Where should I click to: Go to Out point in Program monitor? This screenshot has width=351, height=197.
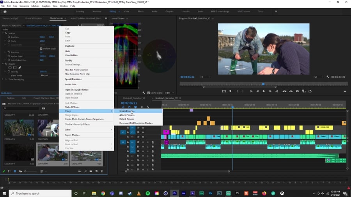(277, 91)
